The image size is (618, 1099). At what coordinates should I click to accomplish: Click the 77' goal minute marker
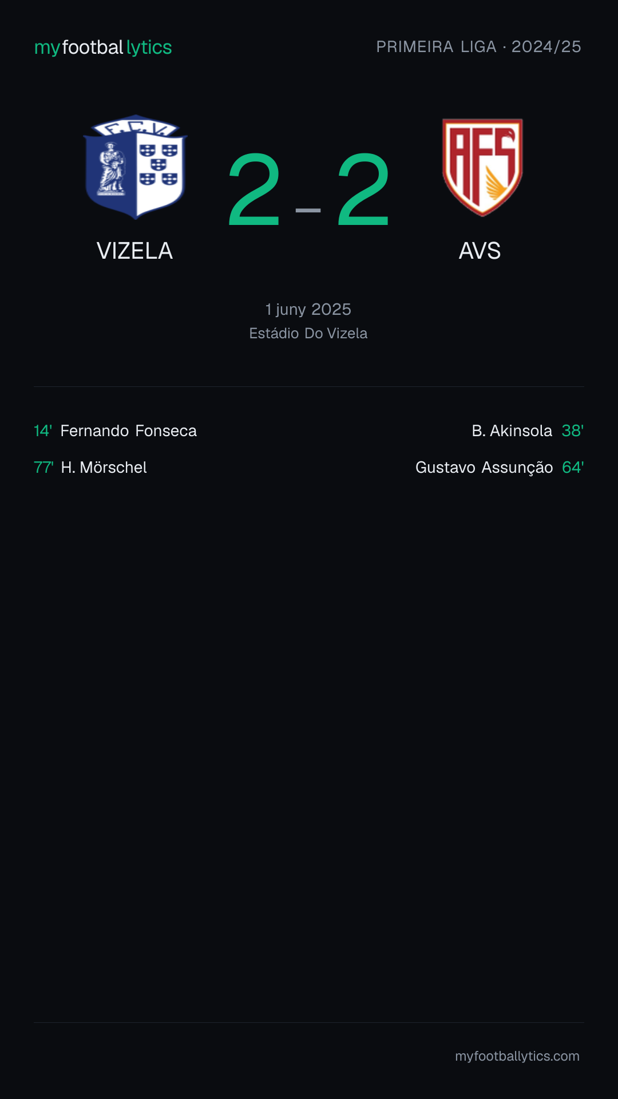click(x=43, y=467)
